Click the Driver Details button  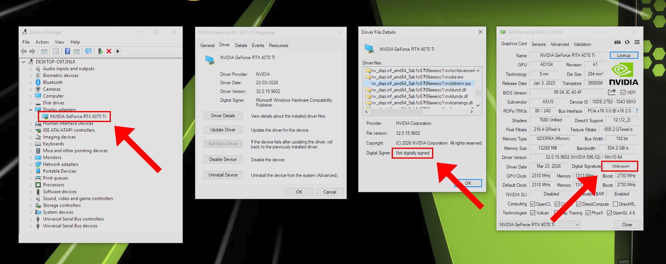pyautogui.click(x=223, y=116)
